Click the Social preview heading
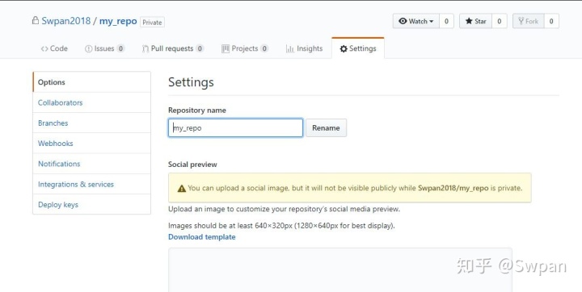The height and width of the screenshot is (292, 582). (x=192, y=165)
